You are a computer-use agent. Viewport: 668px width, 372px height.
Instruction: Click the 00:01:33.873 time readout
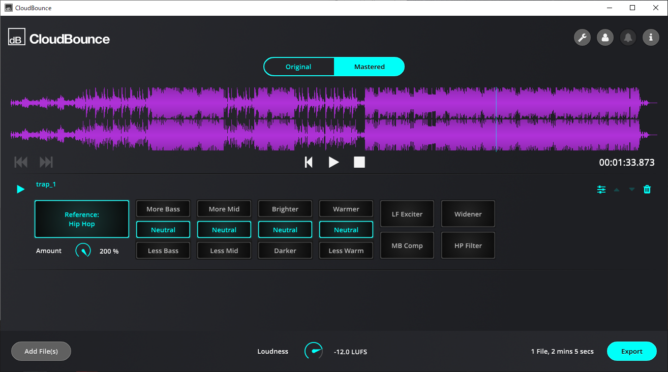[x=627, y=163]
